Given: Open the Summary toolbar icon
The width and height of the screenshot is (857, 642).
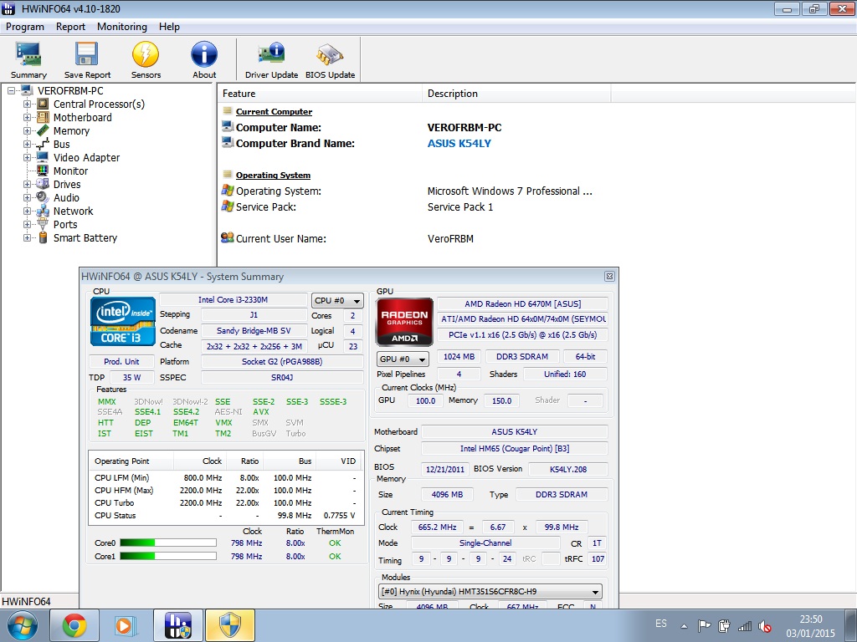Looking at the screenshot, I should [28, 59].
